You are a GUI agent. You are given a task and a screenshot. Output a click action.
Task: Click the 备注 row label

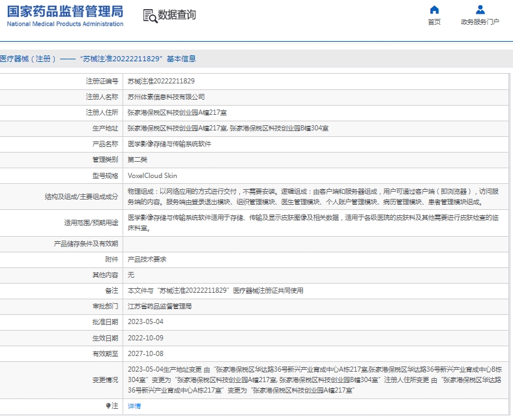(111, 291)
